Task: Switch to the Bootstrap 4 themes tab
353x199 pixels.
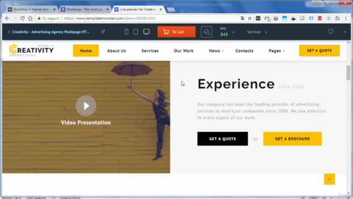Action: tap(31, 9)
